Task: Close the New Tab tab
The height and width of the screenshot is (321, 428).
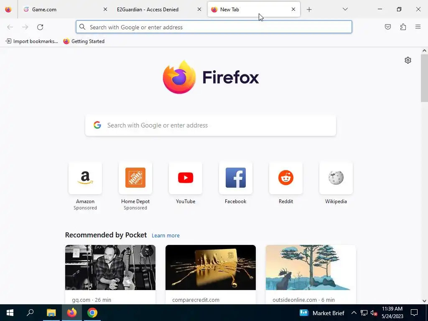Action: (293, 9)
